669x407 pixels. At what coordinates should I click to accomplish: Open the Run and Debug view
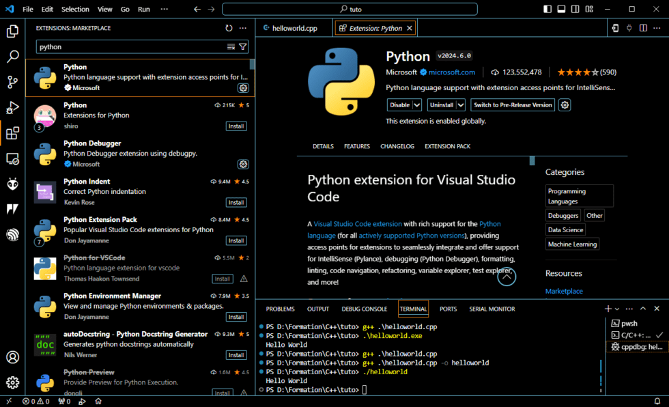[12, 107]
